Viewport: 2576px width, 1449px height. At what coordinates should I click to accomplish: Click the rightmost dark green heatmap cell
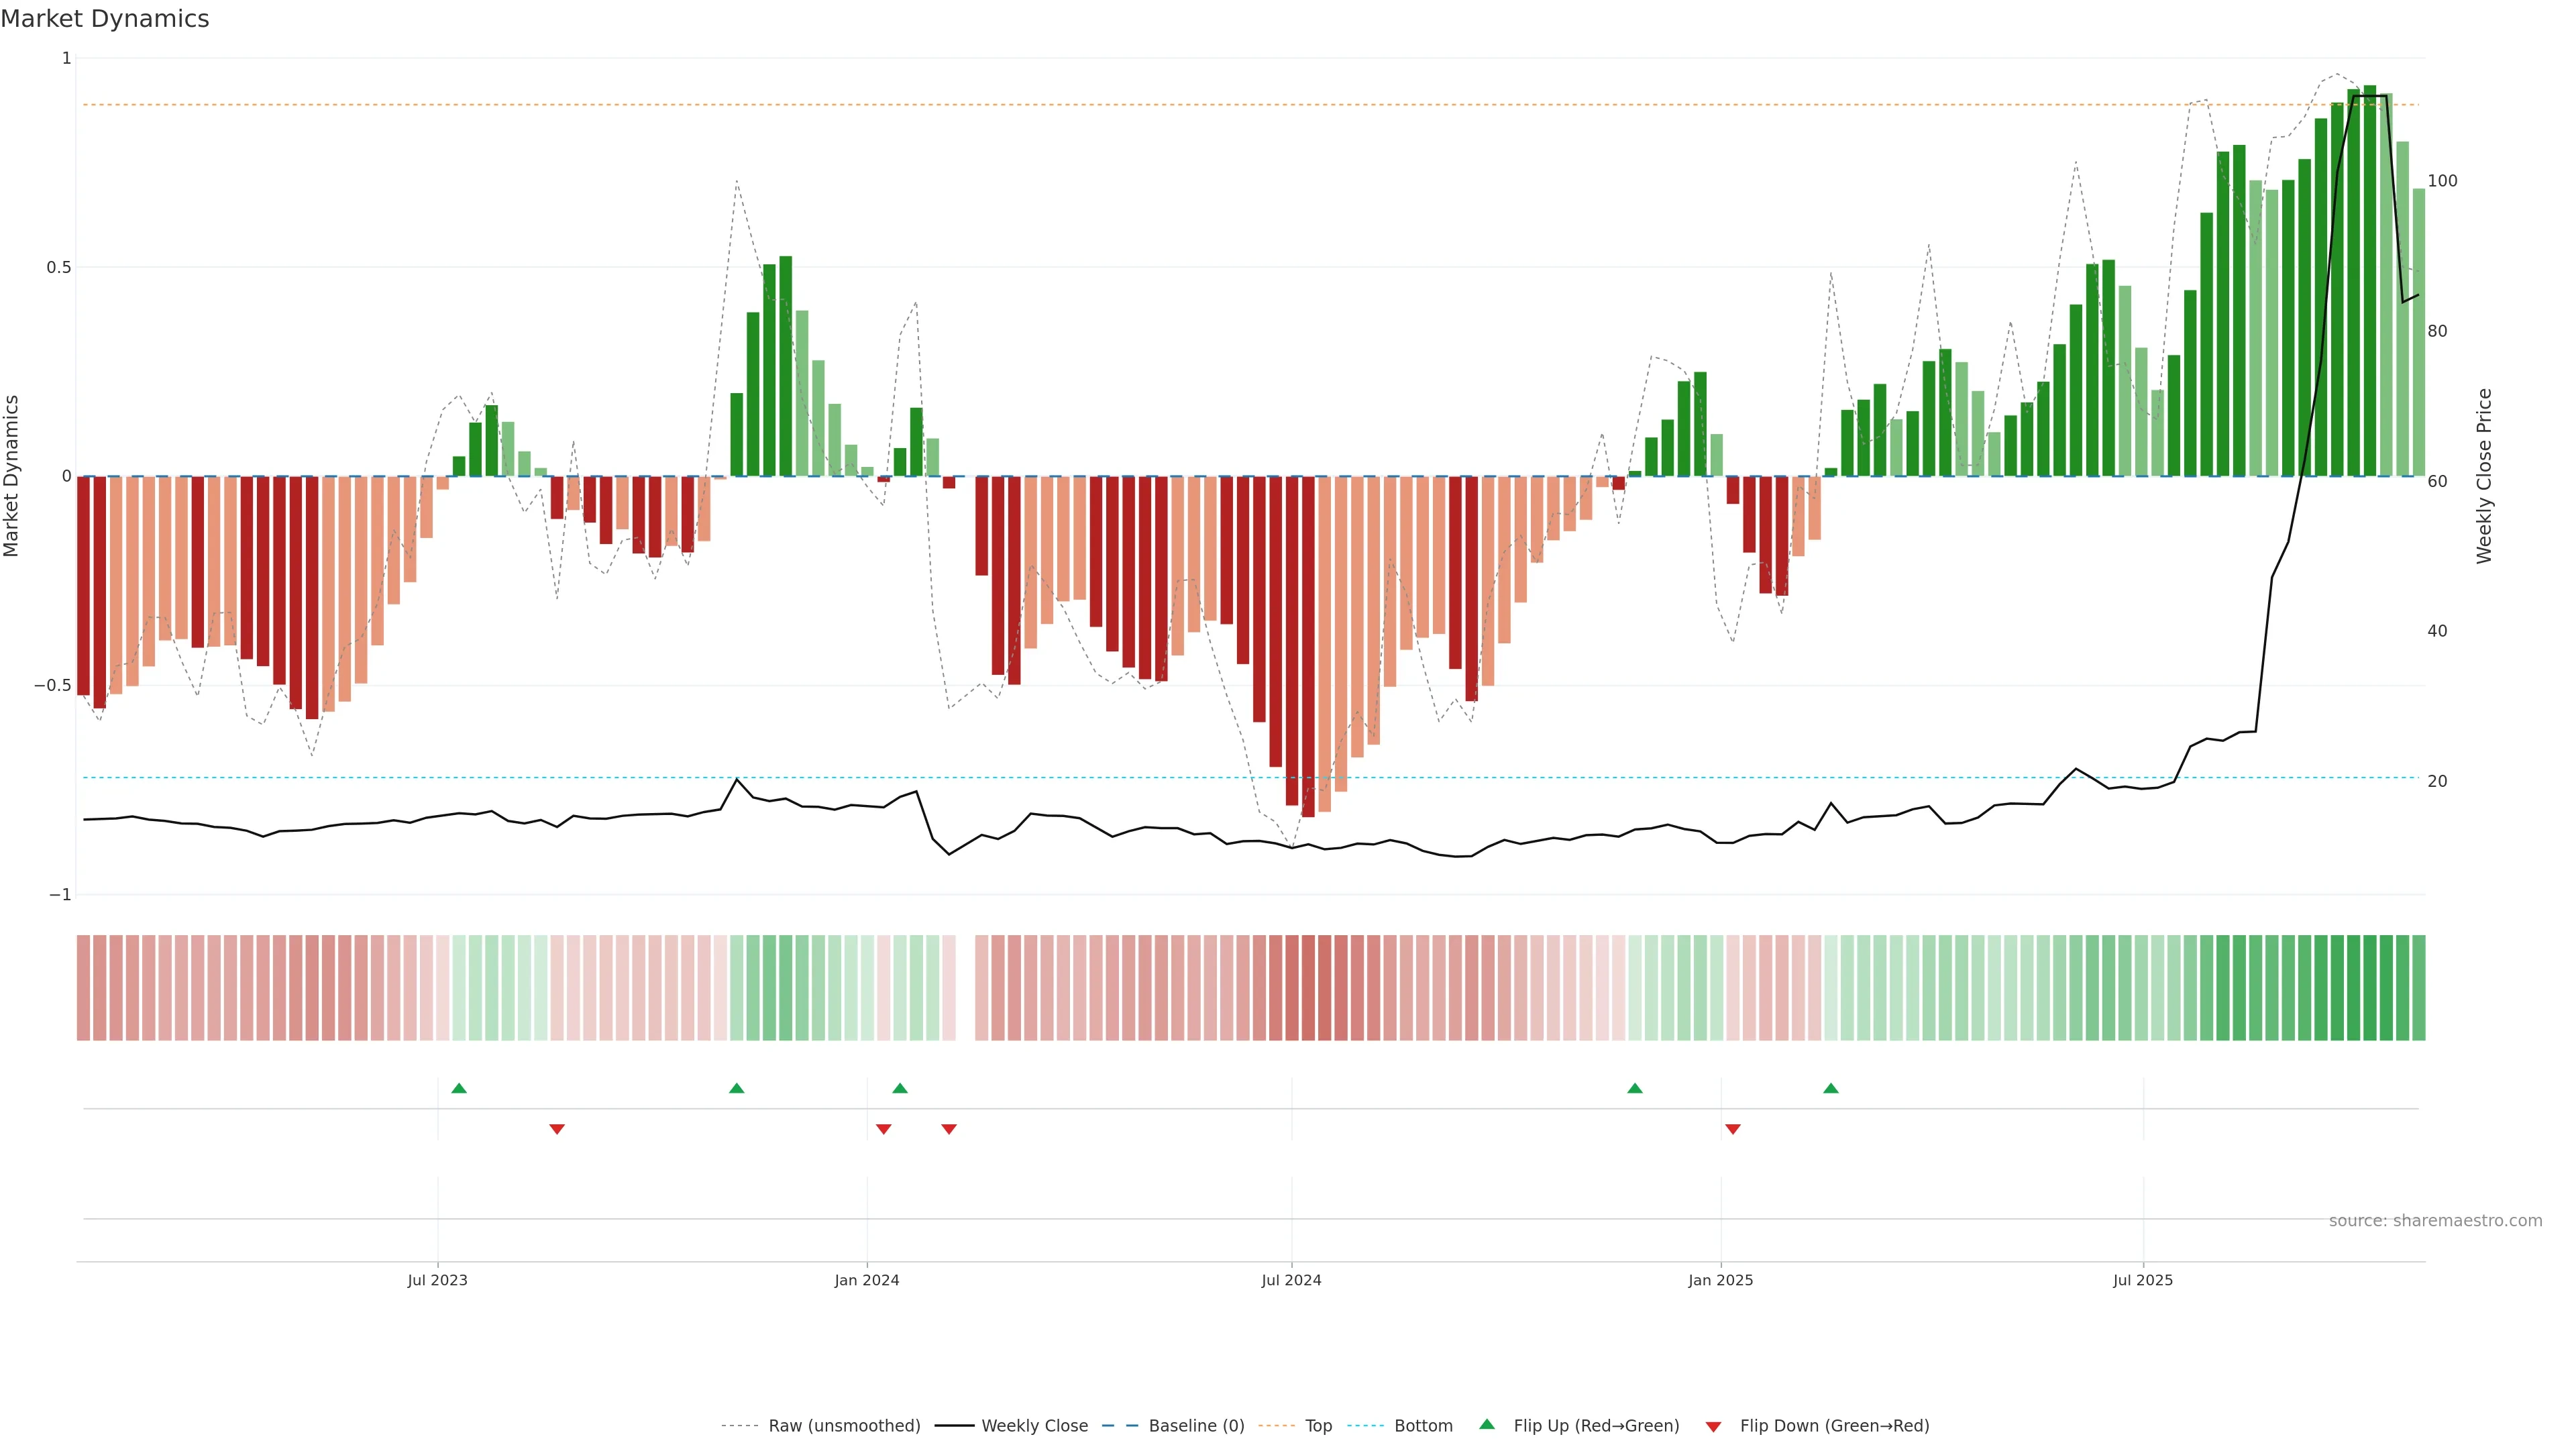point(2418,987)
